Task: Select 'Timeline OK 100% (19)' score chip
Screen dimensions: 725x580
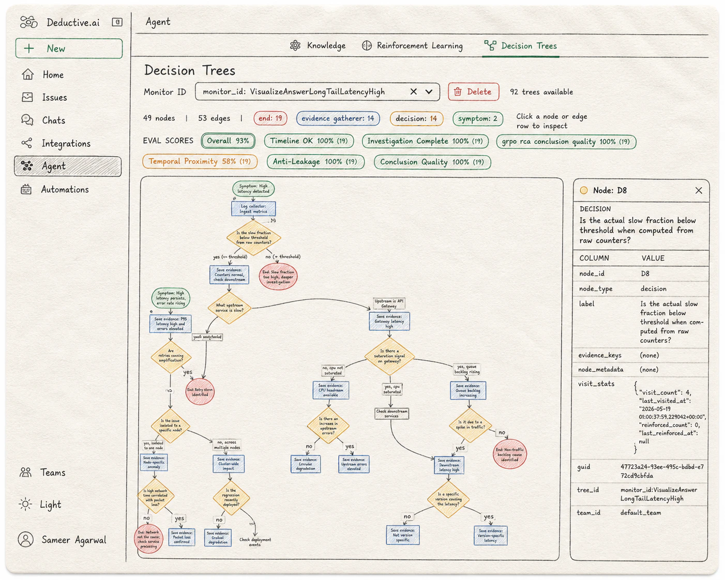Action: [309, 141]
